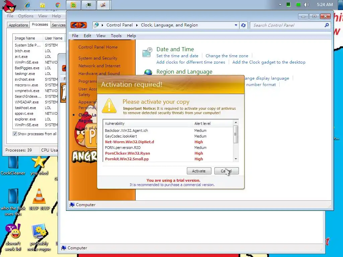Select PornClicker.Win32.Ryan row
Image resolution: width=343 pixels, height=257 pixels.
pos(168,153)
